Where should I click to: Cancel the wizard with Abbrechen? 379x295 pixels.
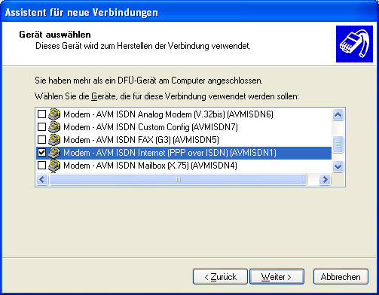pyautogui.click(x=341, y=277)
